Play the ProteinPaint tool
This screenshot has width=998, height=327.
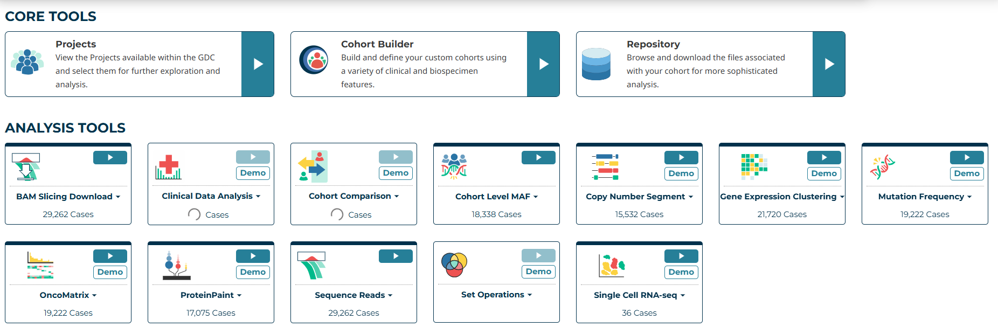pos(253,256)
